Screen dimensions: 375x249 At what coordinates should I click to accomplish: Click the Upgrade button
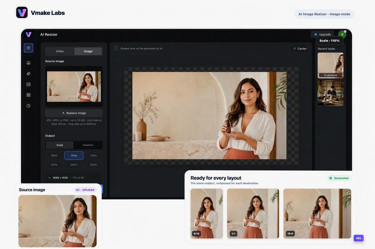[322, 34]
